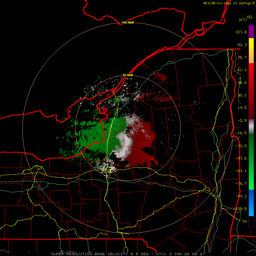Click the 14.5 legend value
Screen dimensions: 256x256
coord(242,108)
